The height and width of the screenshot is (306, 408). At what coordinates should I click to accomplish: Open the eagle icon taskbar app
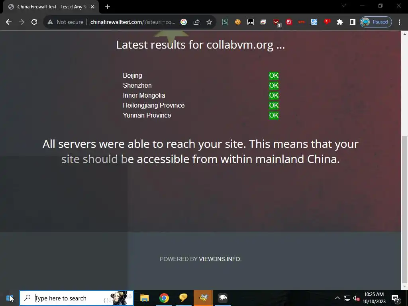pyautogui.click(x=223, y=298)
